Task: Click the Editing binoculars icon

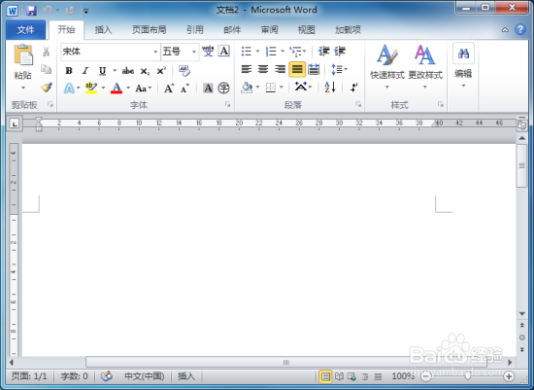Action: 463,53
